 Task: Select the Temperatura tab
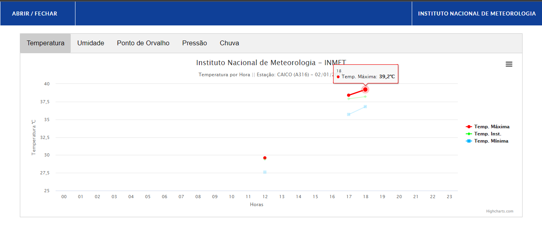(x=45, y=43)
